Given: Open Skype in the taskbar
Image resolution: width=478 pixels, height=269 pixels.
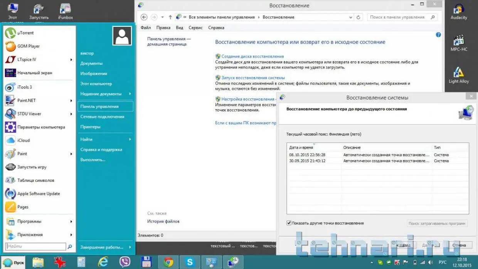Looking at the screenshot, I should tap(190, 262).
